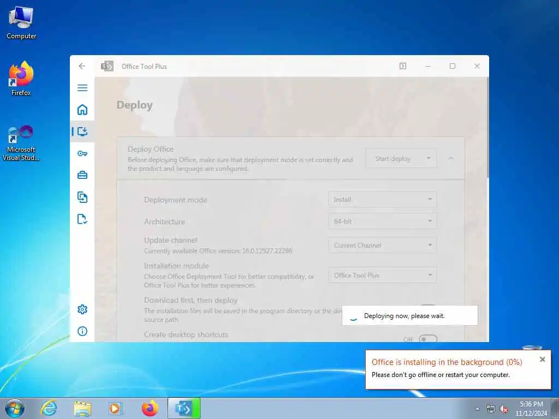Image resolution: width=559 pixels, height=419 pixels.
Task: Launch Firefox from the taskbar
Action: (150, 408)
